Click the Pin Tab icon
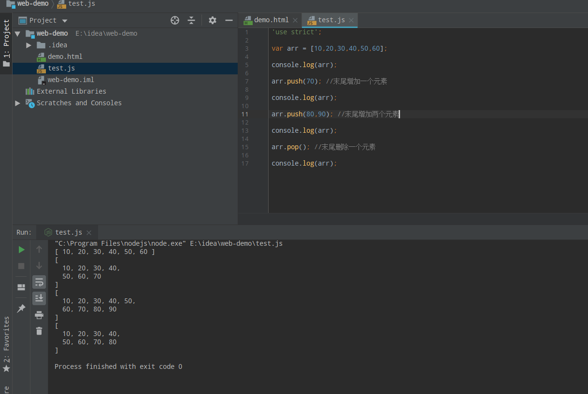 (21, 308)
